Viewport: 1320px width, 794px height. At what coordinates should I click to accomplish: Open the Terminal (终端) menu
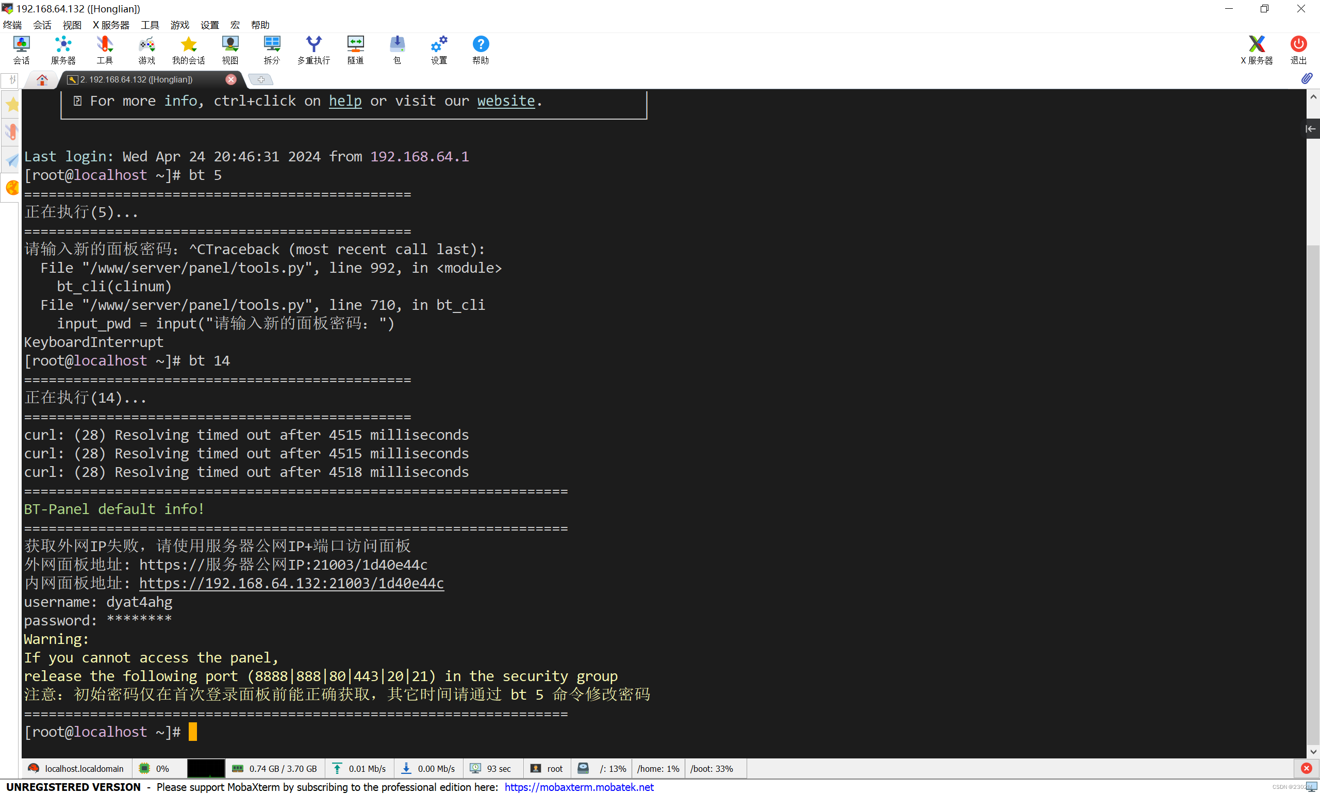(12, 25)
